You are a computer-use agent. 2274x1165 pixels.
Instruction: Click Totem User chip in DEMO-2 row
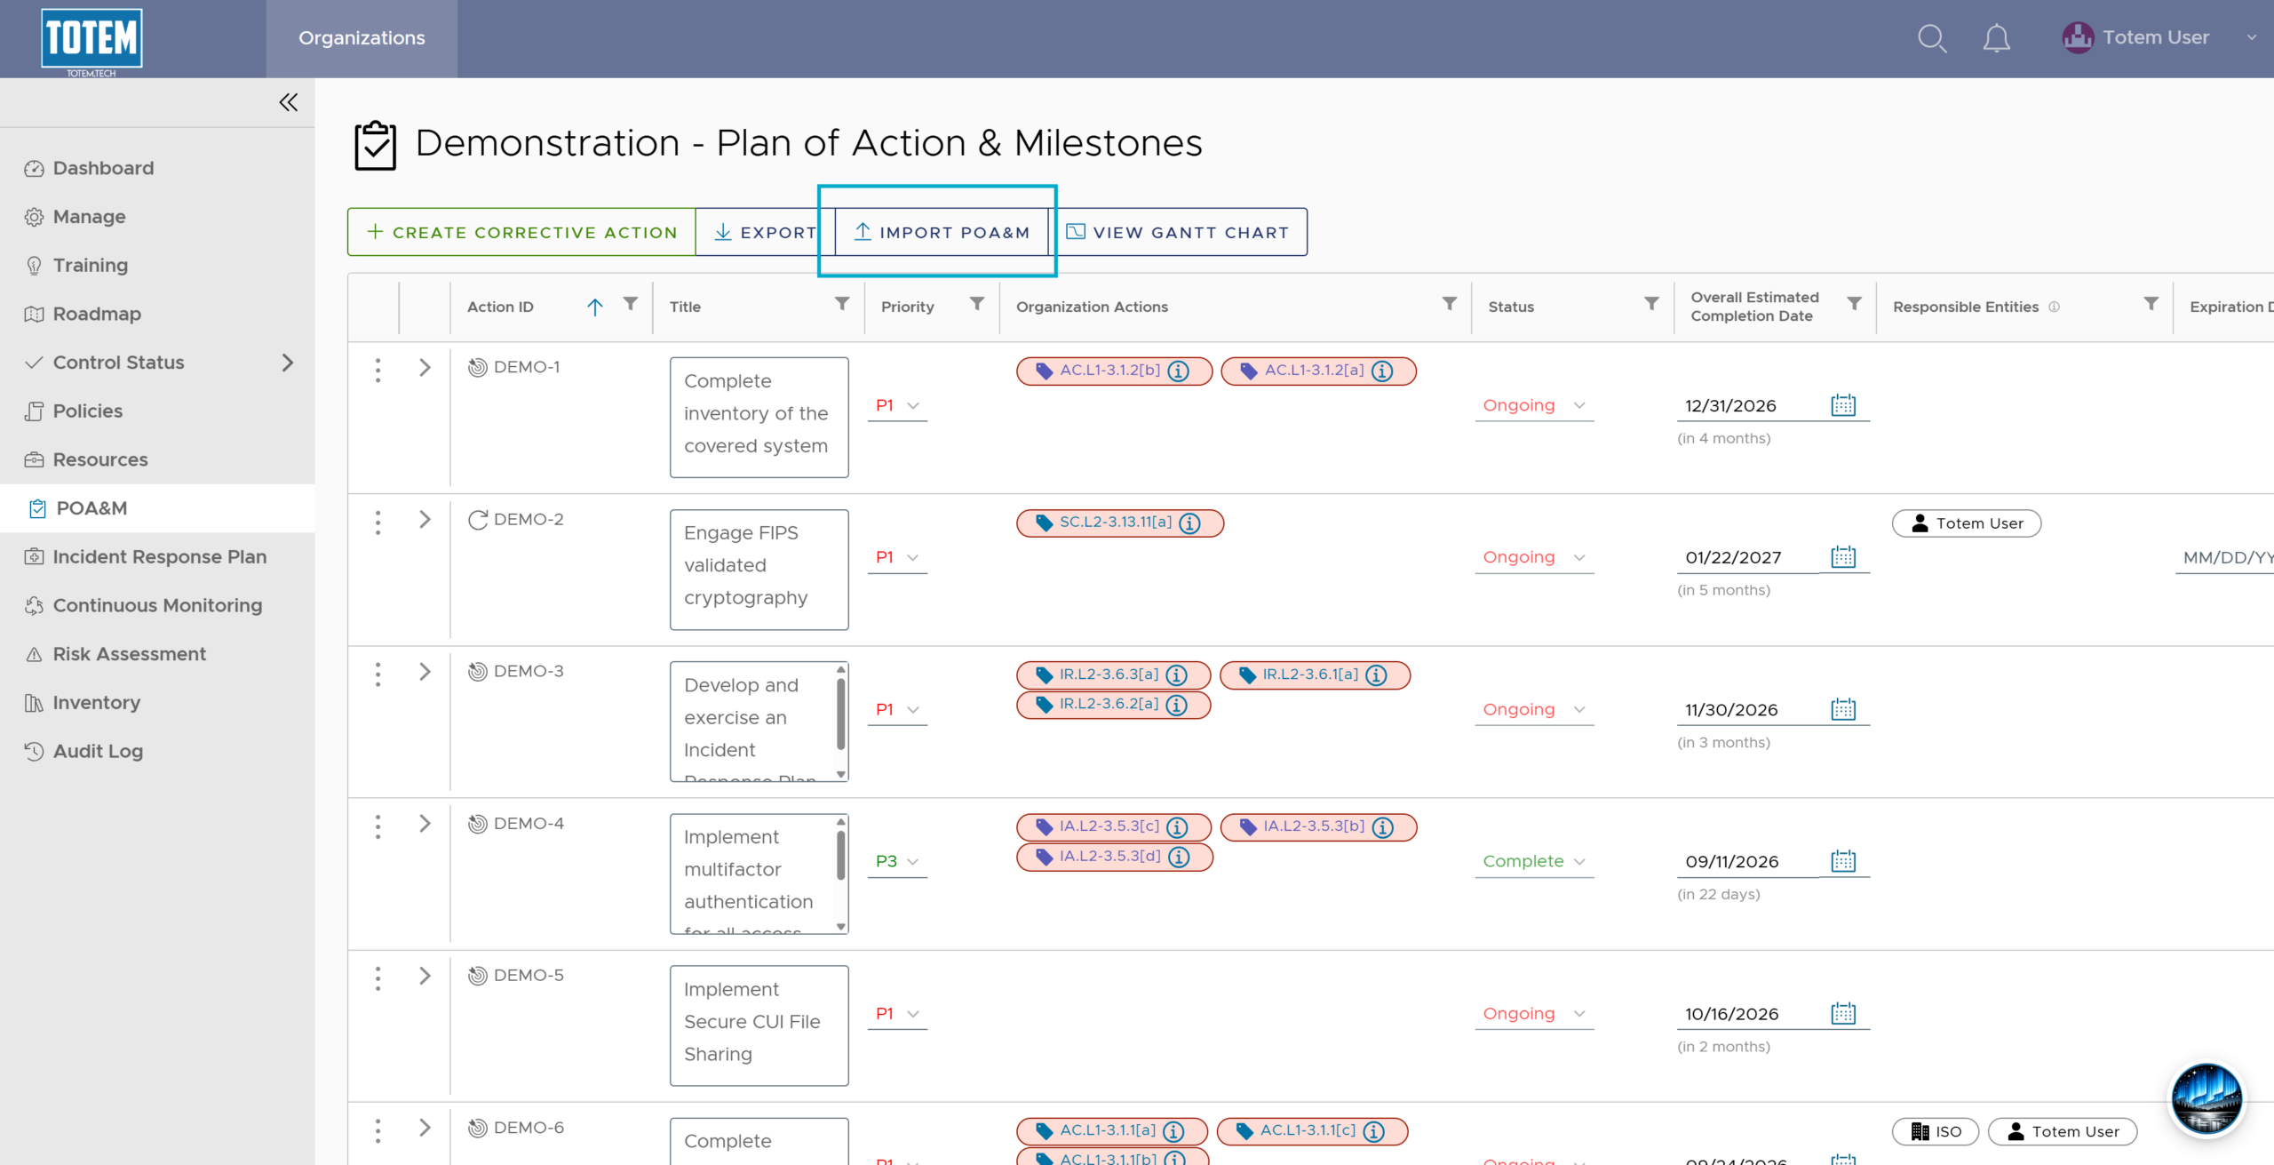[x=1967, y=523]
